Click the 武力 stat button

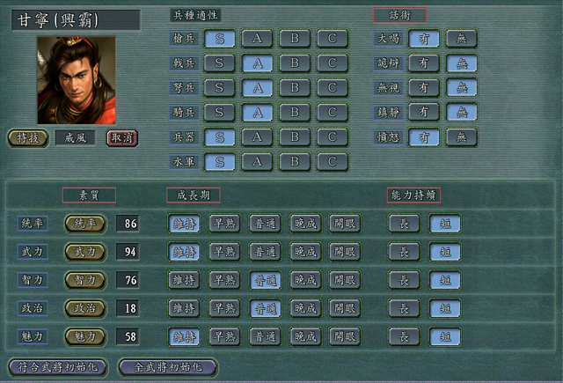85,252
